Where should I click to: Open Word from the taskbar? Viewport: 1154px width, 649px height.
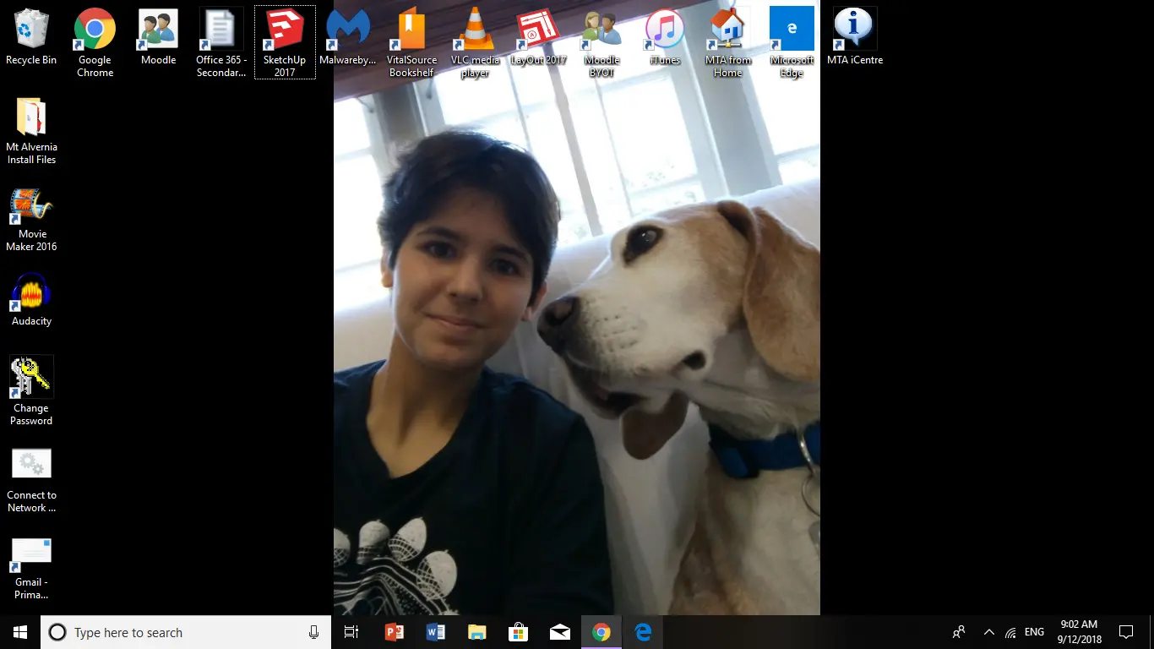click(435, 632)
